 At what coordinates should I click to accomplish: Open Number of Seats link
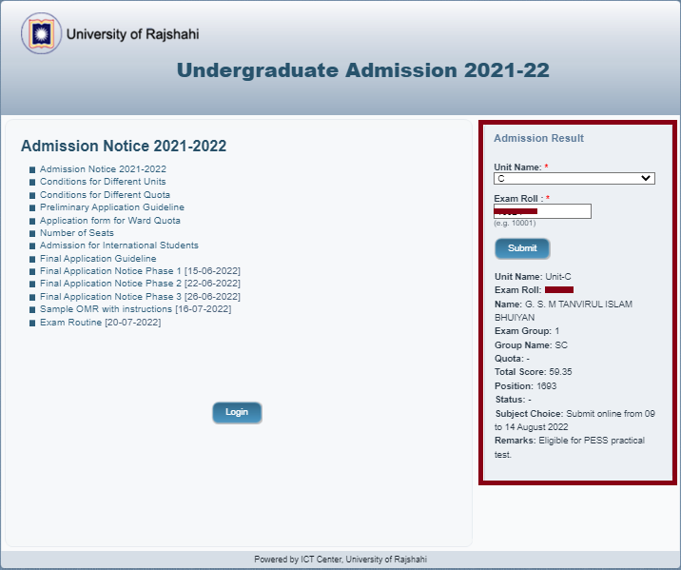point(77,233)
